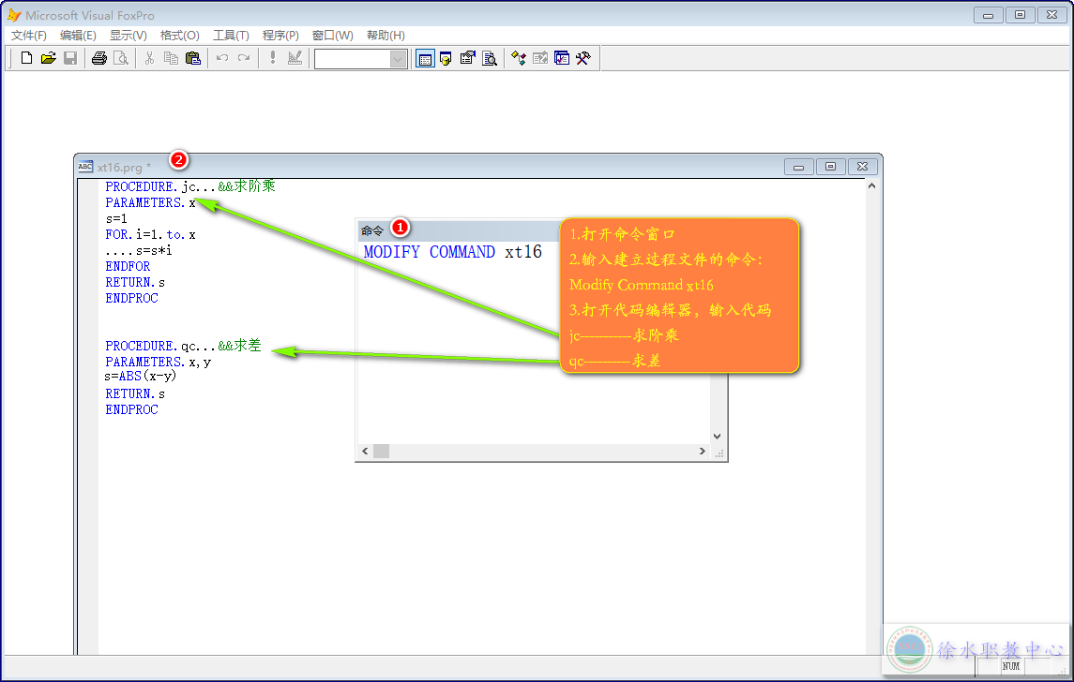Image resolution: width=1074 pixels, height=682 pixels.
Task: Click the NUM indicator in status bar
Action: (1011, 665)
